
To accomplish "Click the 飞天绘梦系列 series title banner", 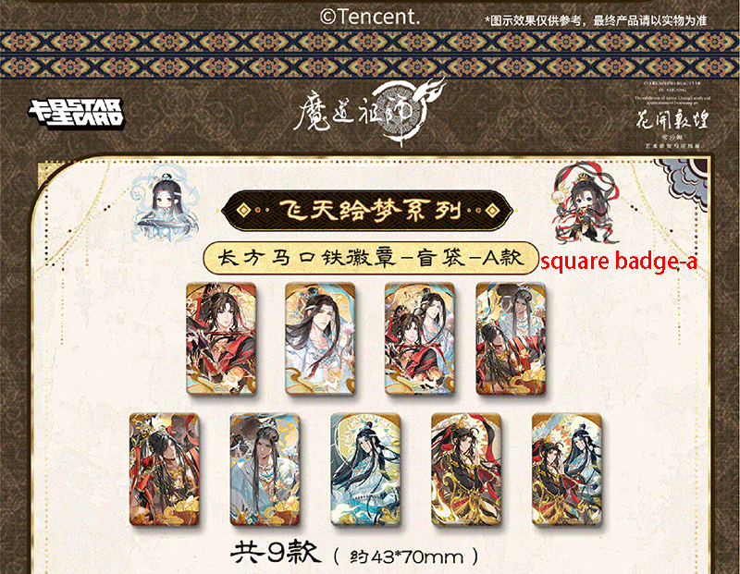I will tap(367, 211).
